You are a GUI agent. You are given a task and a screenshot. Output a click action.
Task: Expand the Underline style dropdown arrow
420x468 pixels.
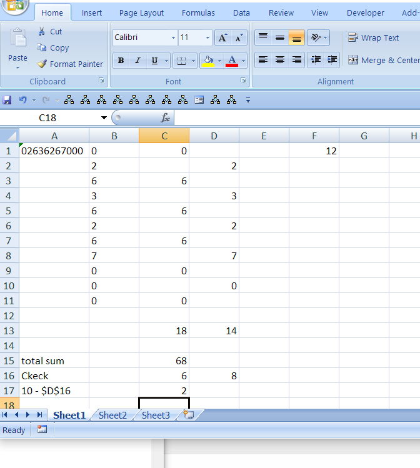tap(167, 61)
